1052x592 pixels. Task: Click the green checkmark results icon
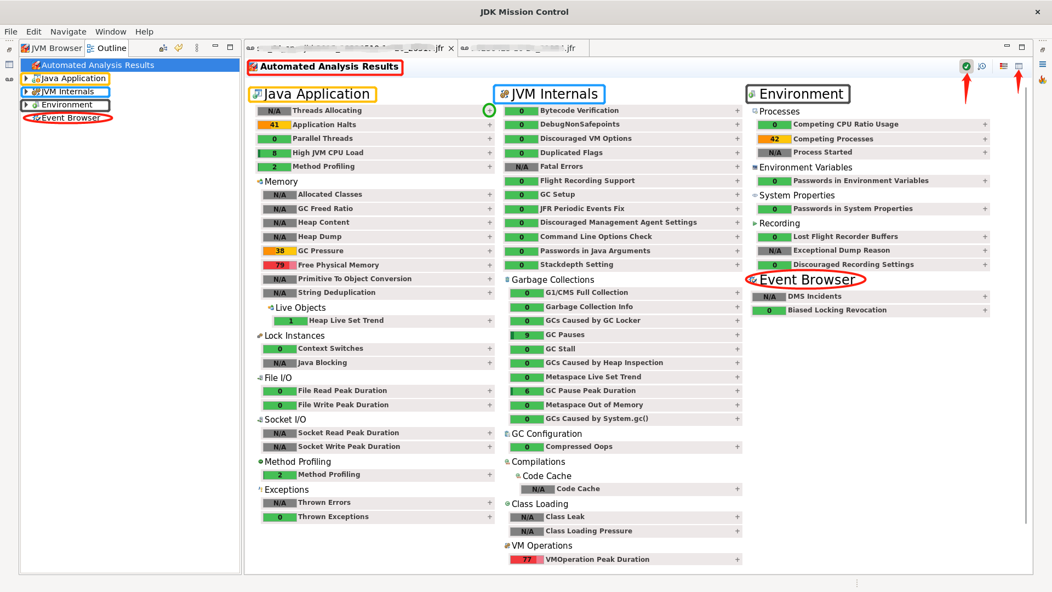(966, 66)
